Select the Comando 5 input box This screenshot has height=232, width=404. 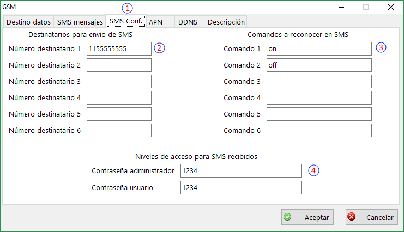[x=318, y=114]
